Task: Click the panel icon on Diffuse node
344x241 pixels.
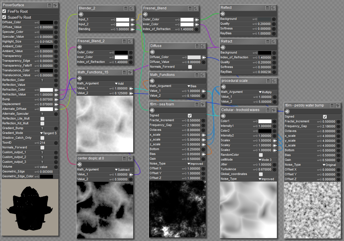Action: pyautogui.click(x=197, y=46)
